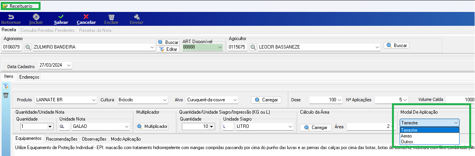Expand the Dose 100 dropdown
475x156 pixels.
pos(339,100)
